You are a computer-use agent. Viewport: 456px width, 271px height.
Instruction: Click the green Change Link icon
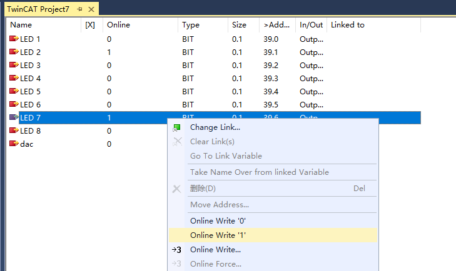[177, 127]
